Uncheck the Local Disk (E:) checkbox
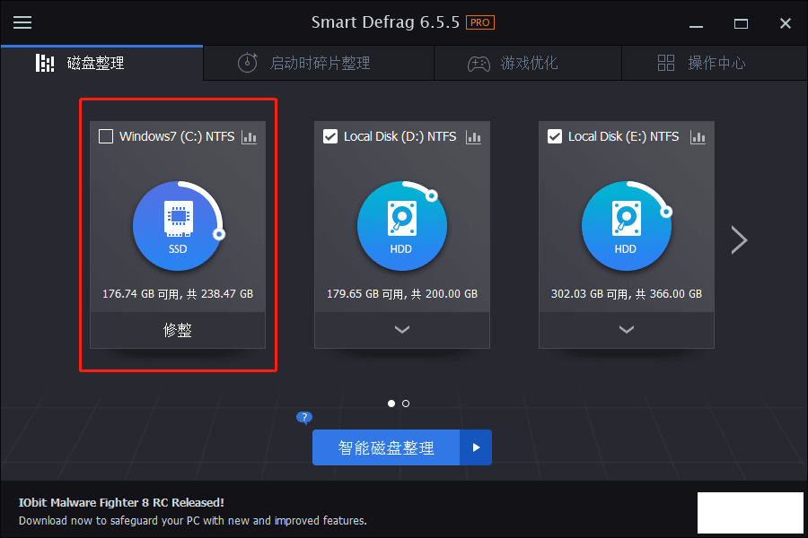 [x=555, y=136]
